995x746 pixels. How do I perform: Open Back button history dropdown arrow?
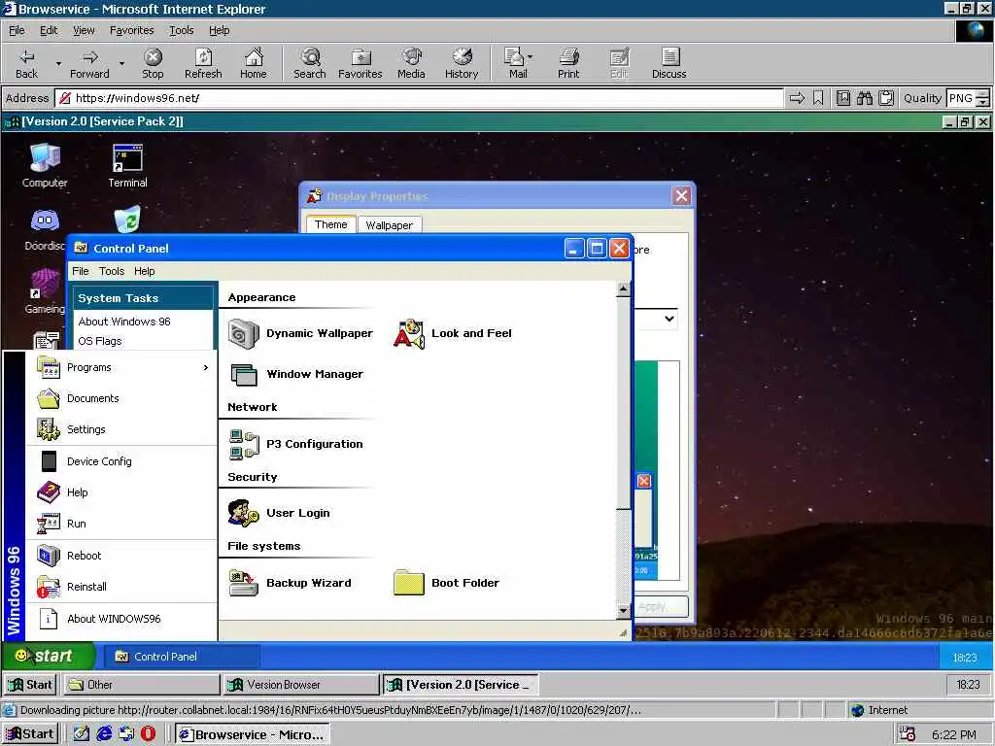(58, 63)
